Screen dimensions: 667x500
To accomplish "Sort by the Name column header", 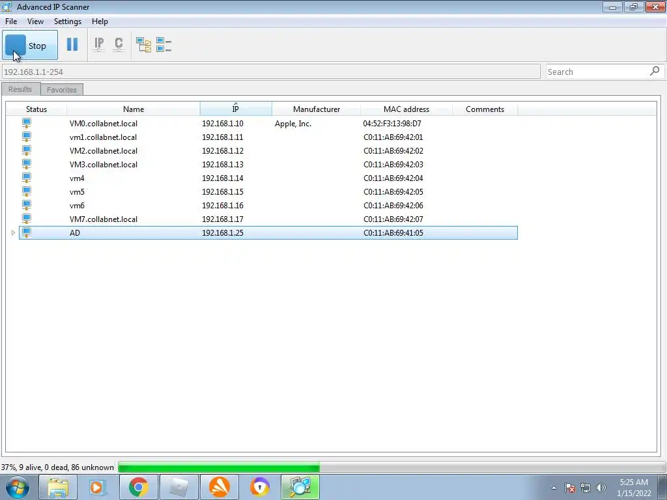I will [x=133, y=109].
